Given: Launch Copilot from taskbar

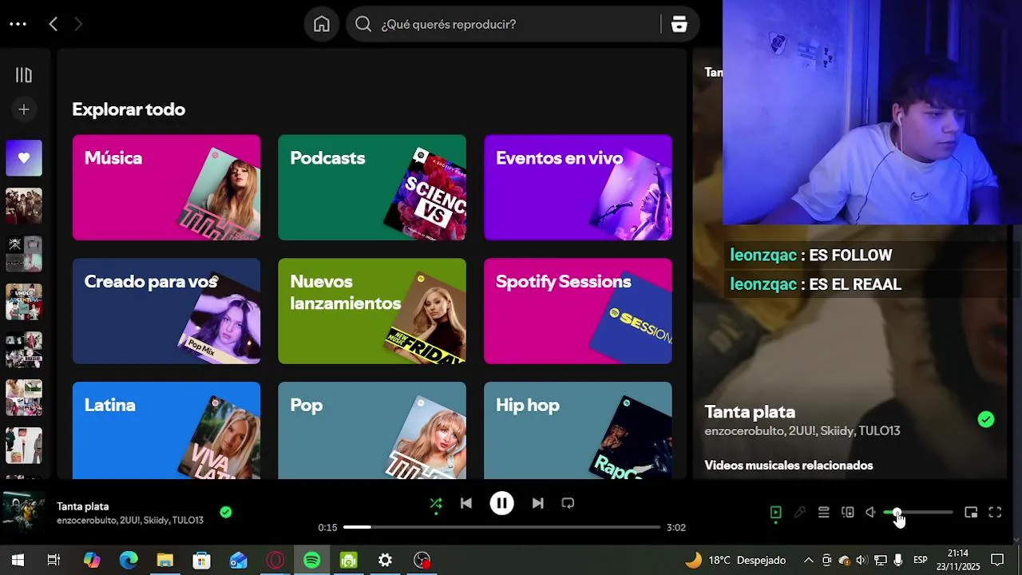Looking at the screenshot, I should 92,561.
